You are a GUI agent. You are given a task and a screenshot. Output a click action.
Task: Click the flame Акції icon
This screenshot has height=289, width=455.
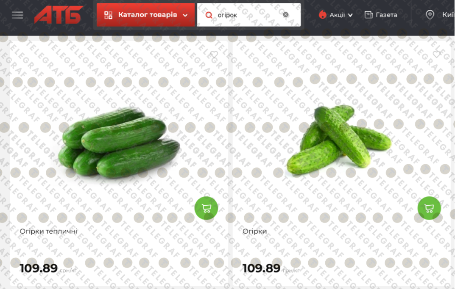point(322,14)
